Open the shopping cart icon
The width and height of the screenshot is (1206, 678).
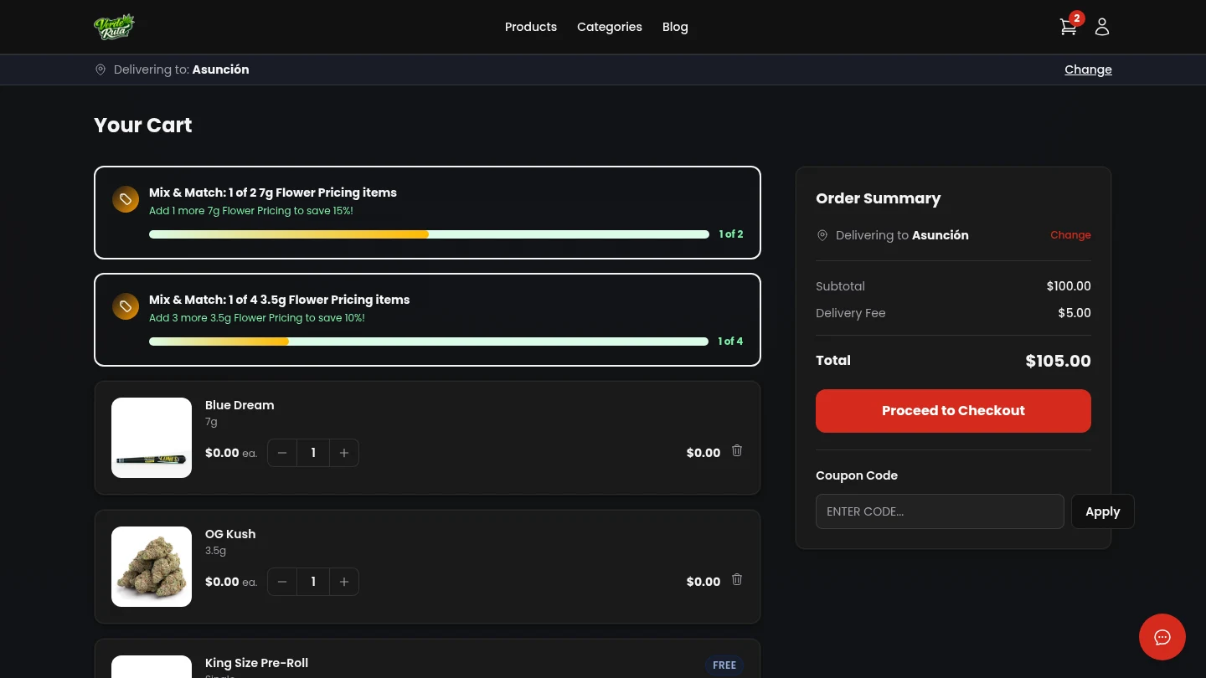(x=1068, y=26)
